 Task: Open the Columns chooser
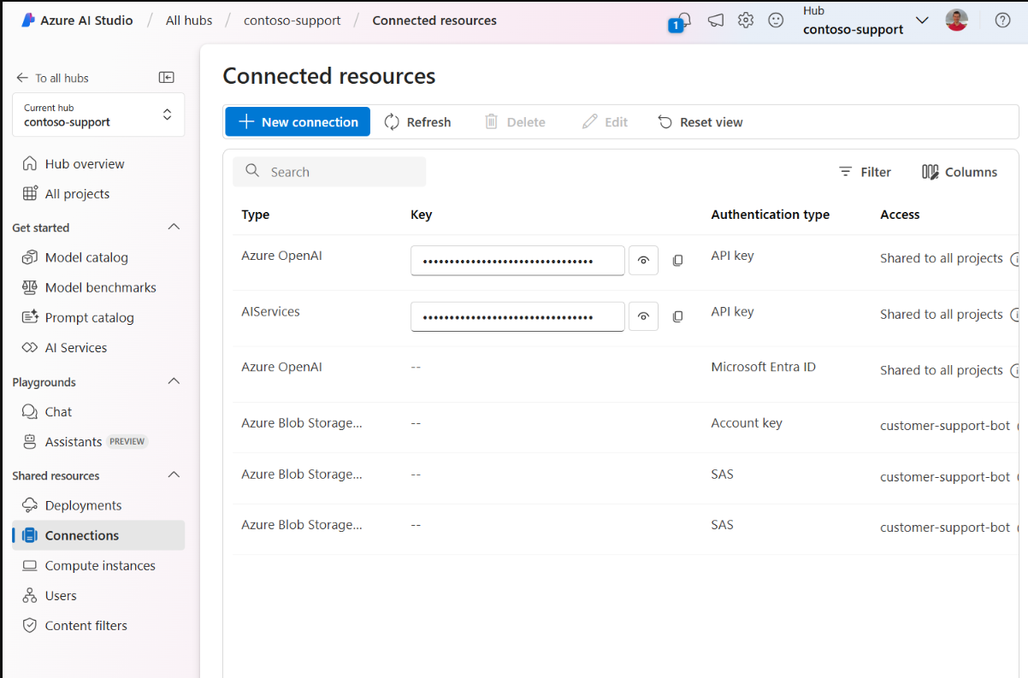pos(960,172)
